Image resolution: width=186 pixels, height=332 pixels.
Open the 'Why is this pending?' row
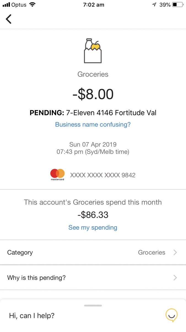[93, 277]
